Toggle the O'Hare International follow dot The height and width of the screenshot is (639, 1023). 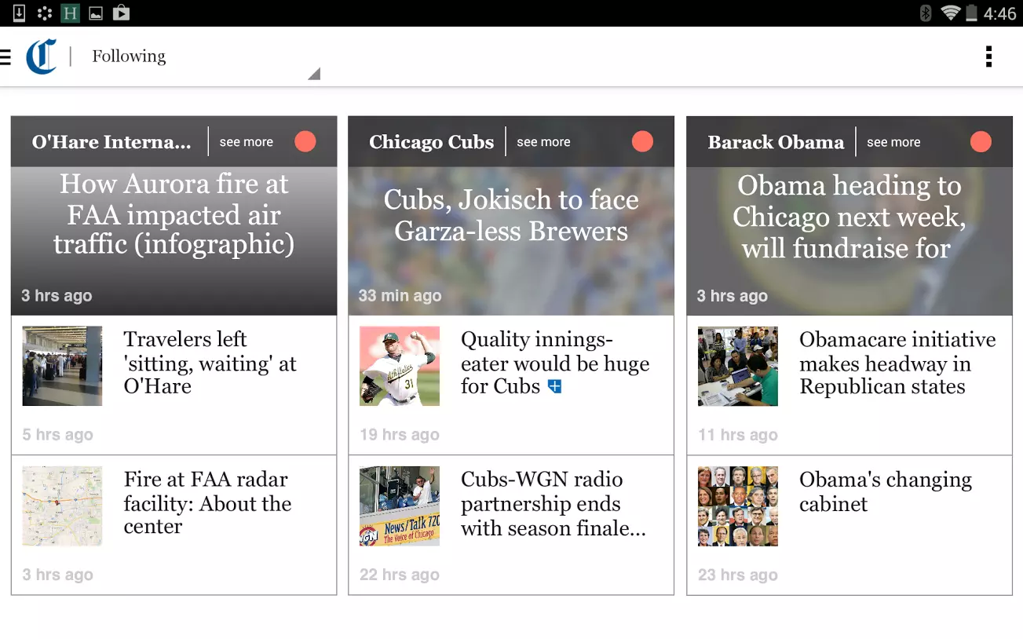[305, 141]
